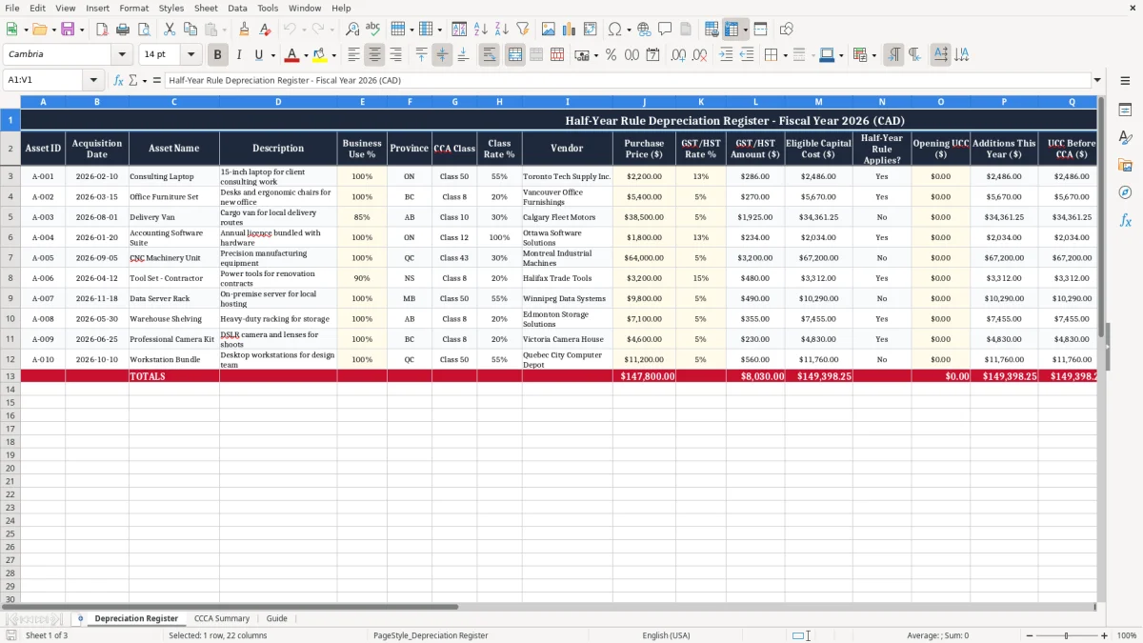Image resolution: width=1143 pixels, height=643 pixels.
Task: Toggle the AutoFilter funnel
Action: tap(523, 30)
